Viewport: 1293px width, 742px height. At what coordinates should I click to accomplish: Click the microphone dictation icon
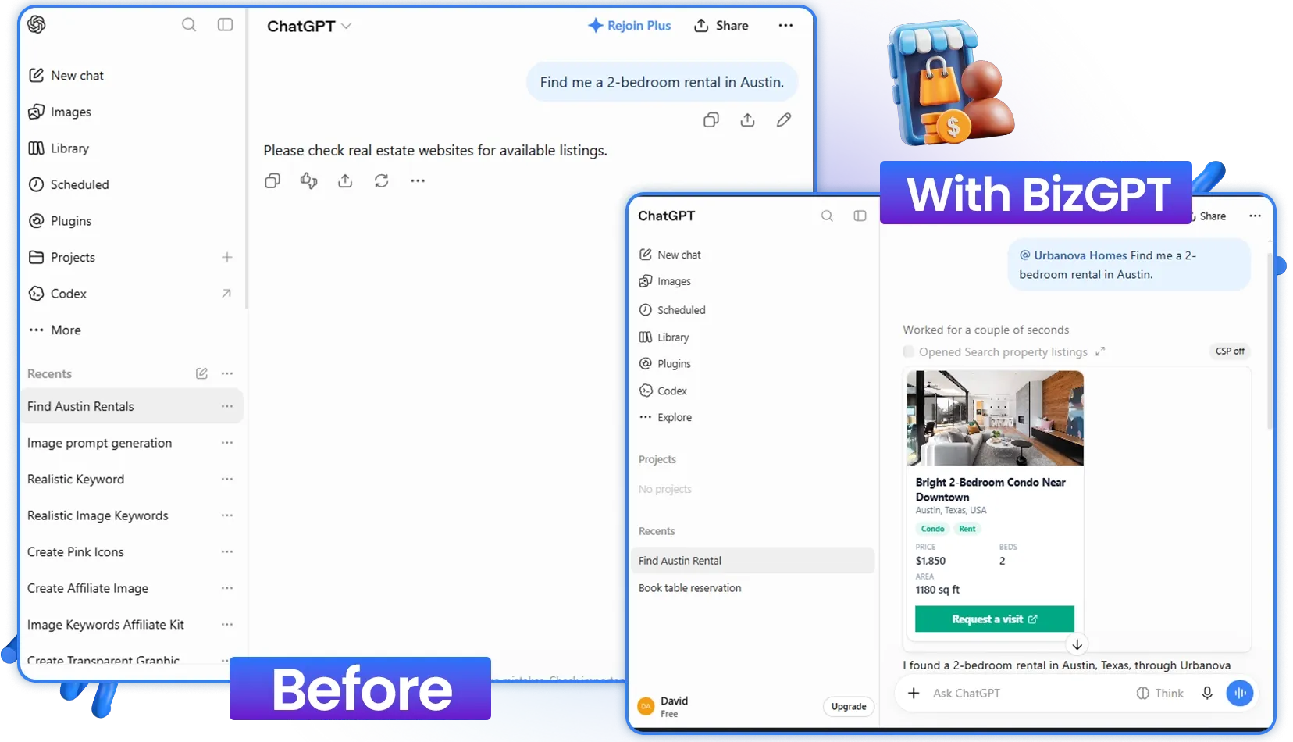coord(1207,693)
